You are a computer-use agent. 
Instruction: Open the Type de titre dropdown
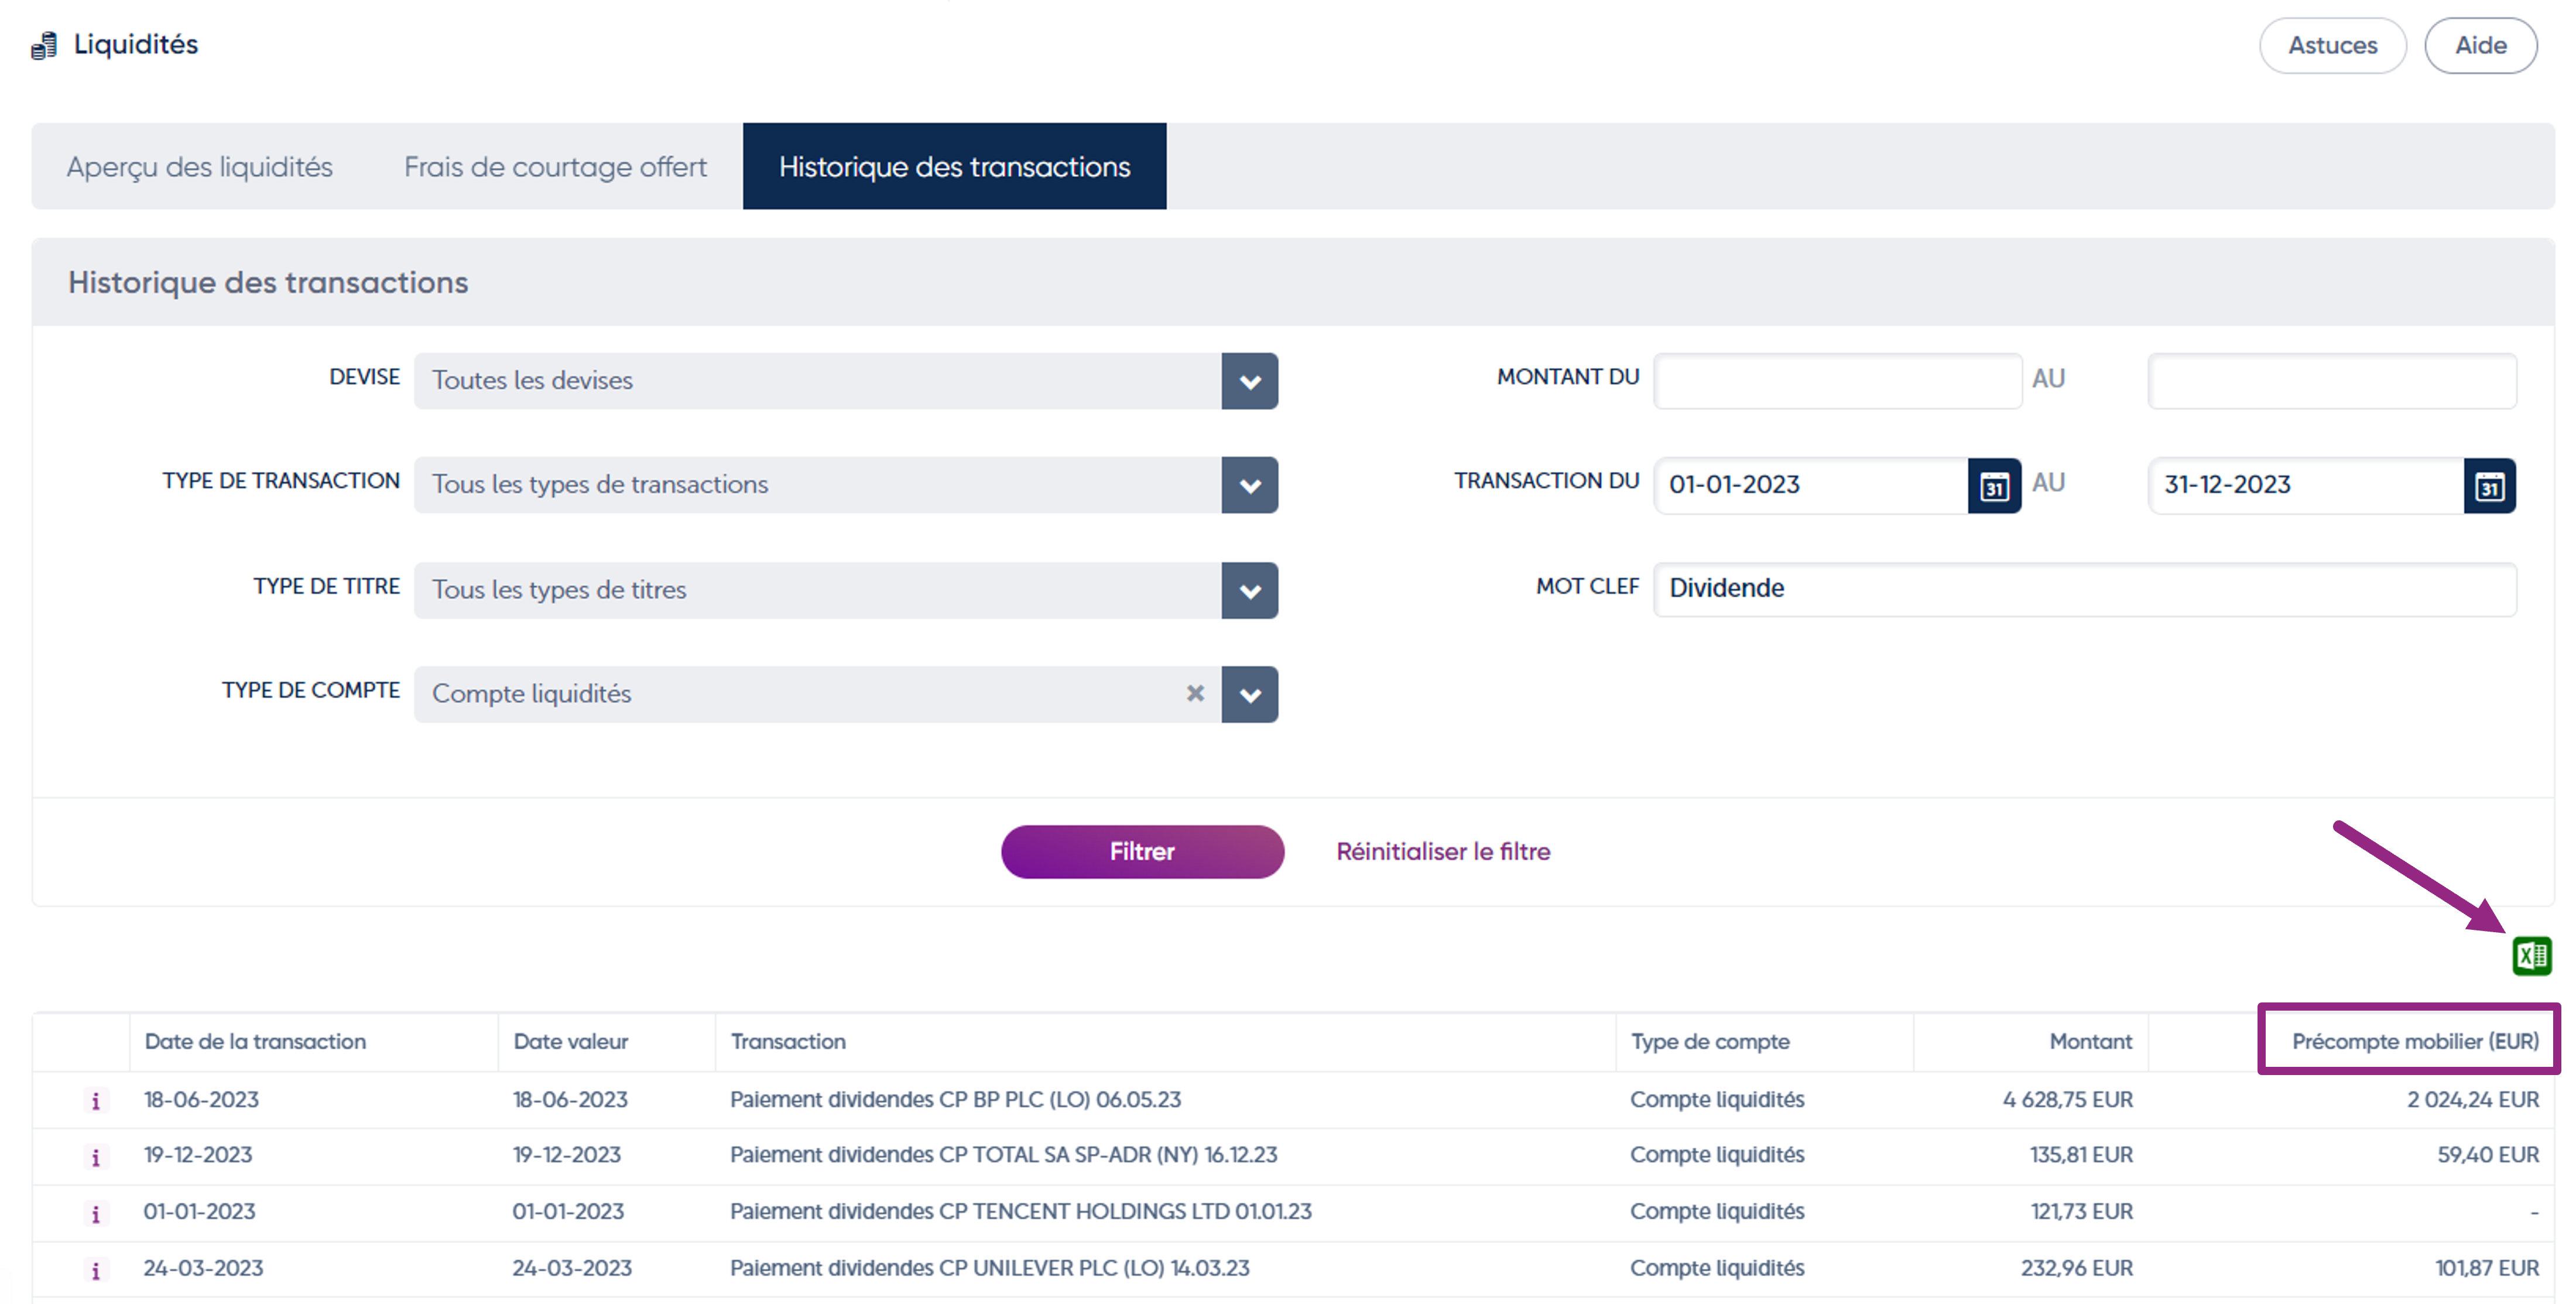point(1249,590)
